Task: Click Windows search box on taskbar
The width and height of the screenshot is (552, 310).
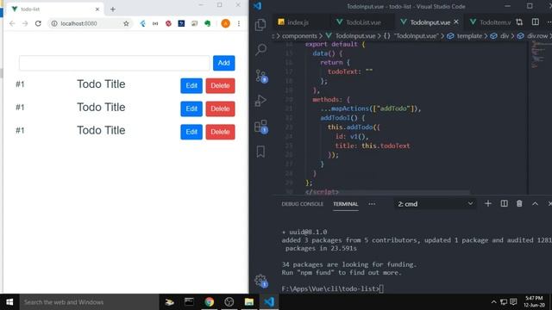Action: click(x=89, y=302)
